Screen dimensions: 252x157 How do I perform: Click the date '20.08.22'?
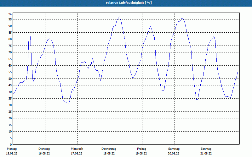(x=174, y=154)
